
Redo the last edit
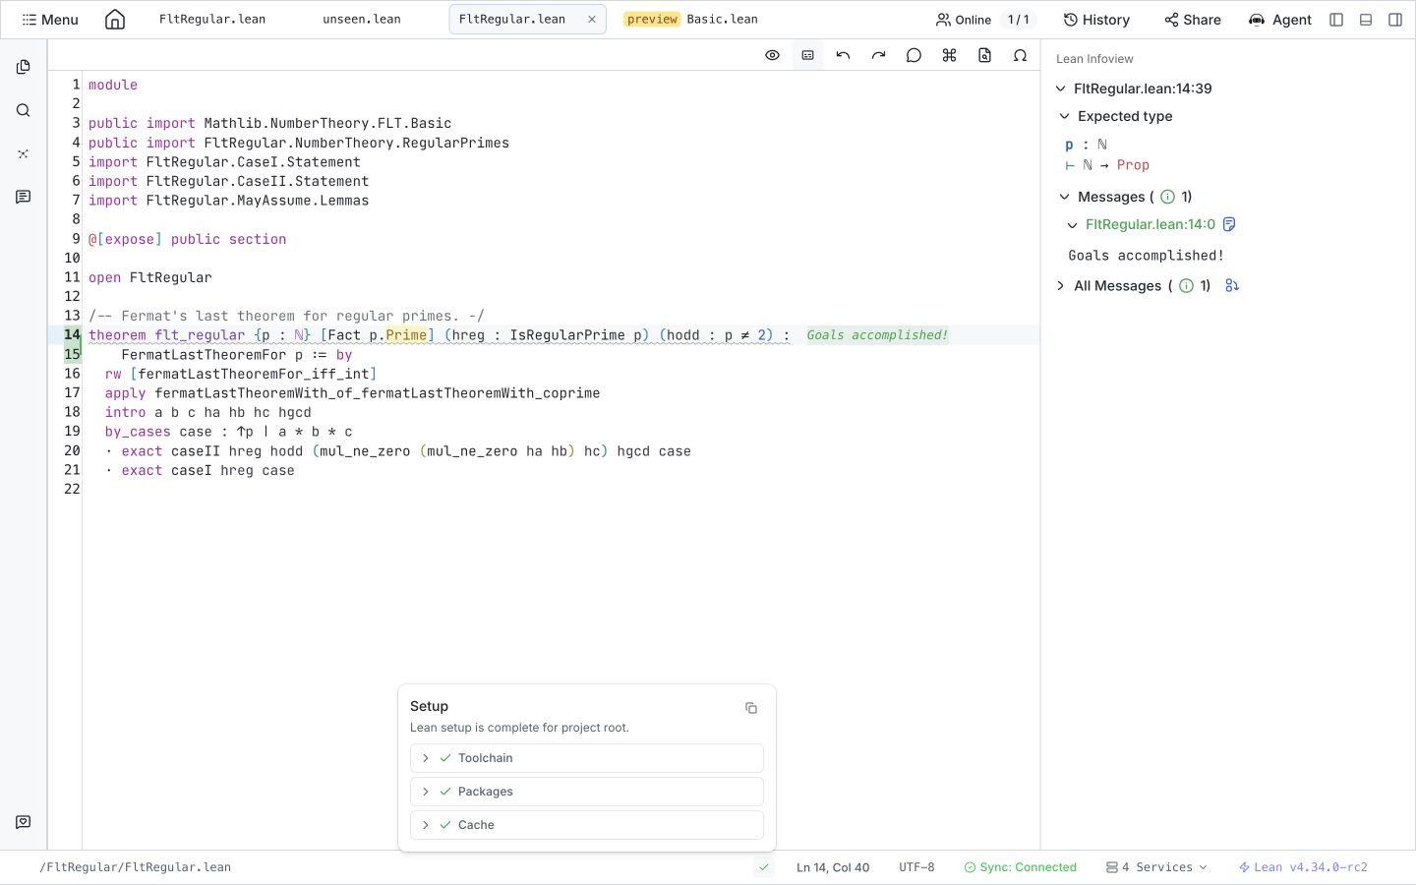click(879, 55)
